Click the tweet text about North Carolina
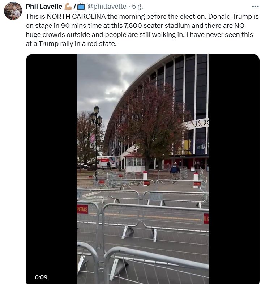 point(142,30)
